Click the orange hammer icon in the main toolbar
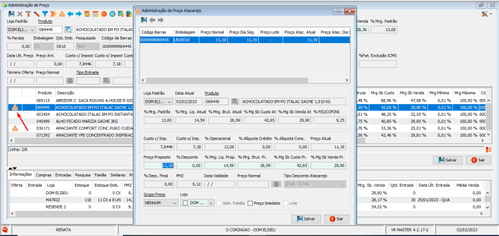Screen dimensions: 499x236 tap(28, 14)
